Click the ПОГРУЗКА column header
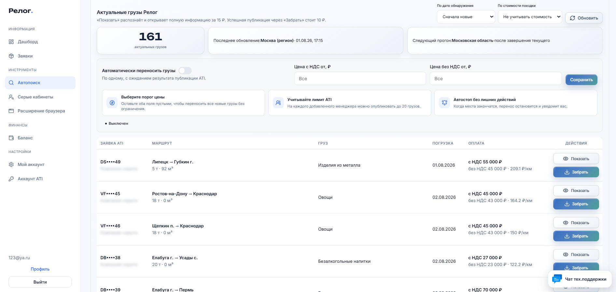616x292 pixels. pos(443,143)
